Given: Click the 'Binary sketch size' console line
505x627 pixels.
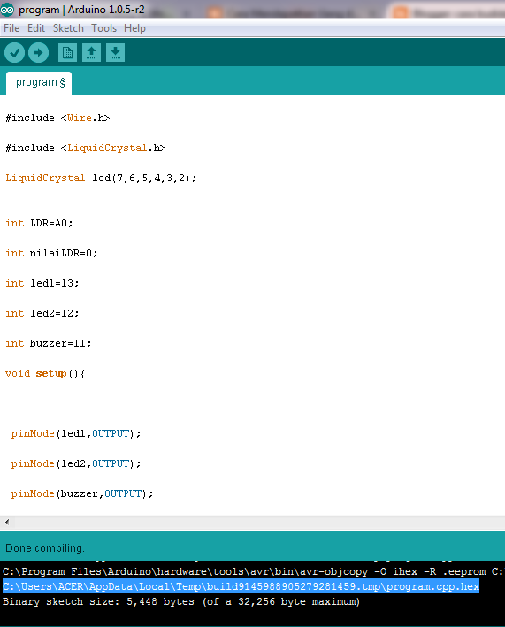Looking at the screenshot, I should coord(181,601).
